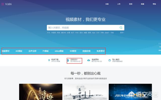Viewport: 161px width, 100px height.
Task: Click 充值 in the top navigation
Action: [107, 4]
